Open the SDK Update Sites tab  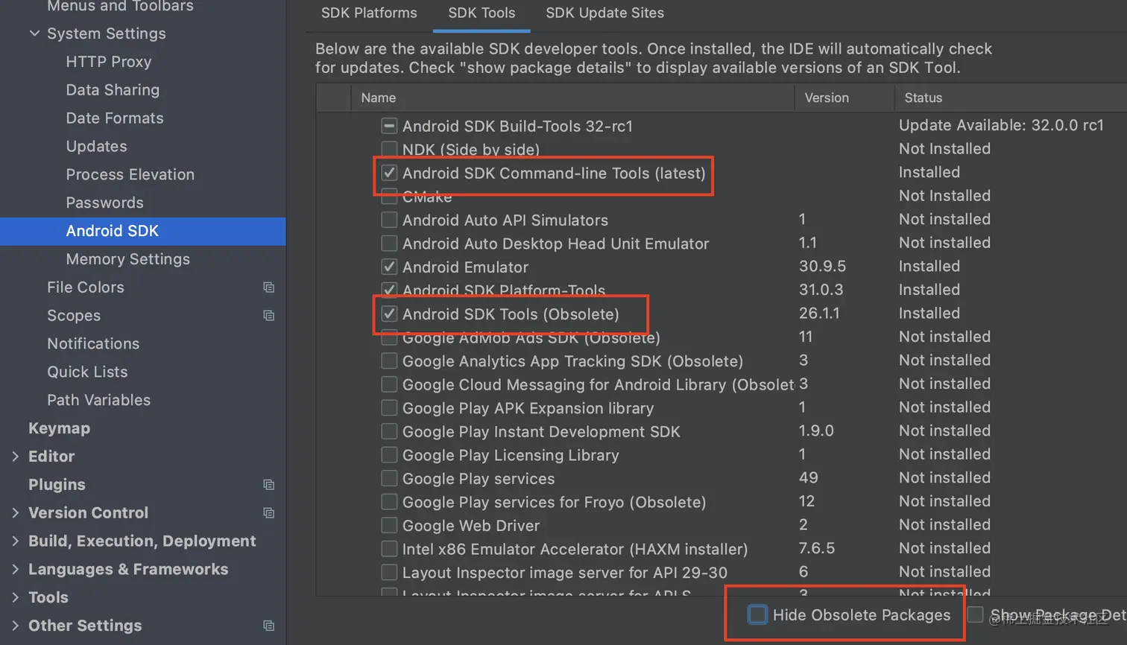[604, 13]
